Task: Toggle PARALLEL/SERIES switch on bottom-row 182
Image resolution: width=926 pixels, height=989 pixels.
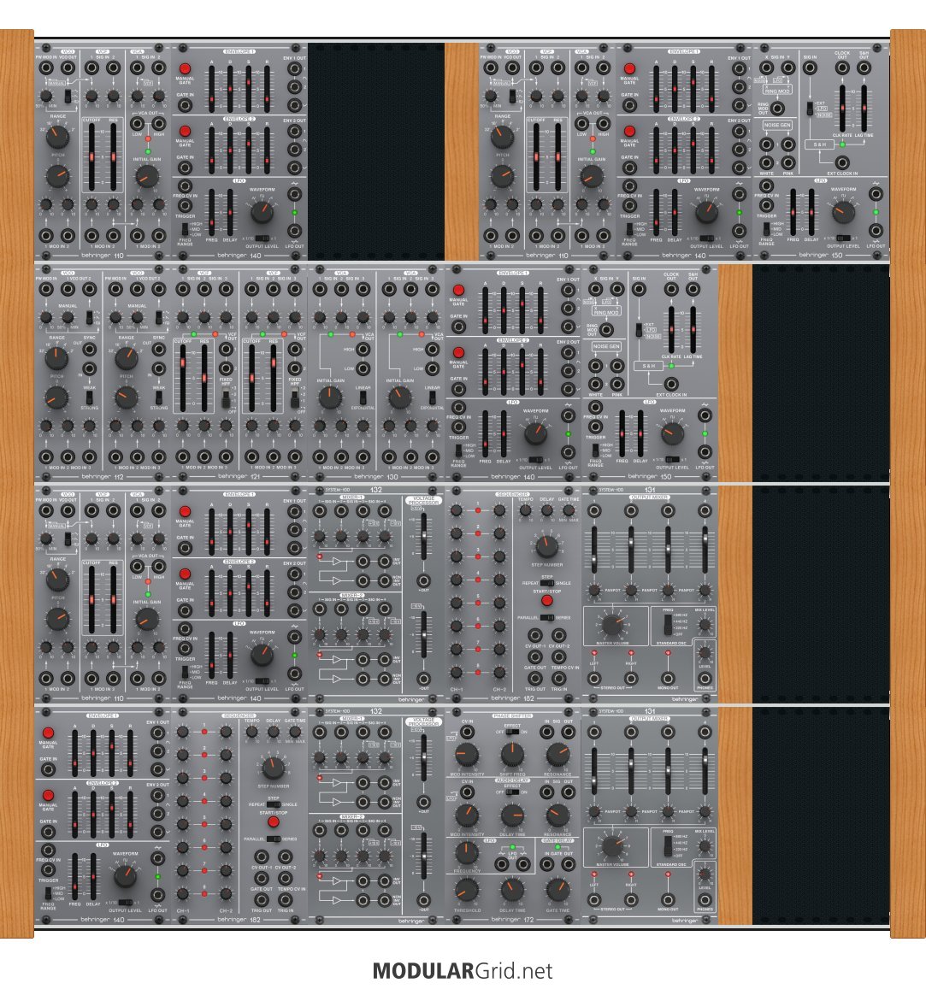Action: tap(273, 839)
